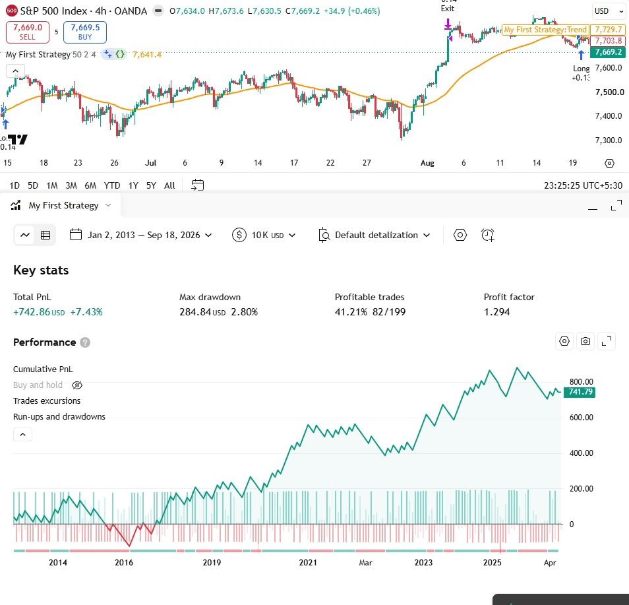Toggle the Buy and hold series

click(38, 385)
